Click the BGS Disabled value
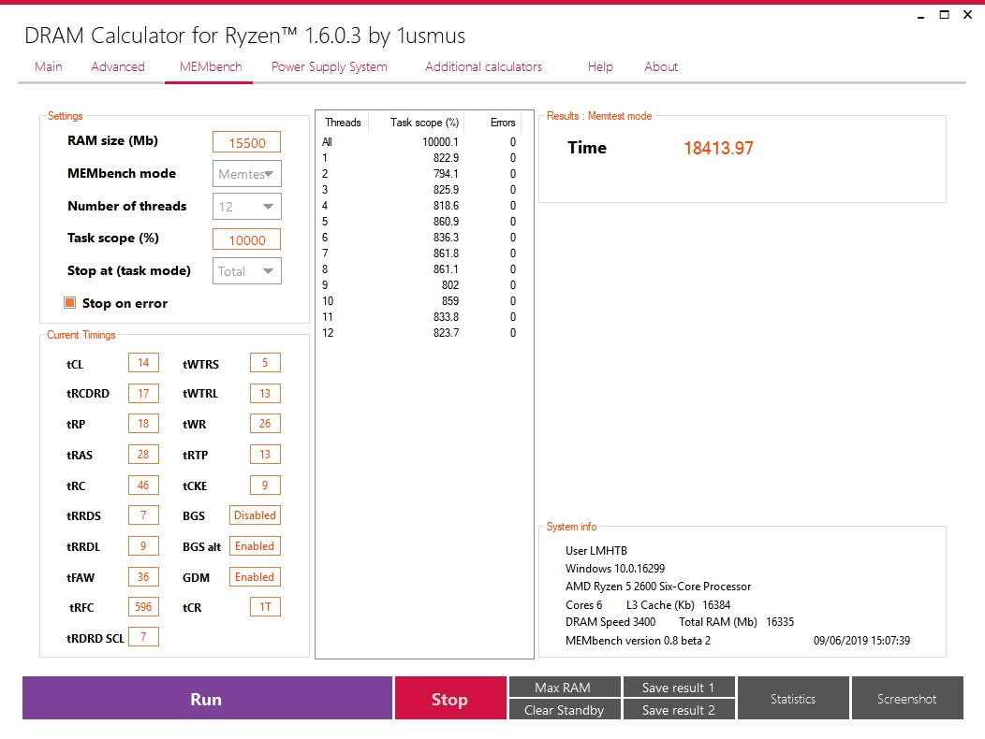 pyautogui.click(x=255, y=515)
